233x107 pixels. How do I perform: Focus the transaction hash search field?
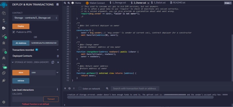(x=135, y=89)
